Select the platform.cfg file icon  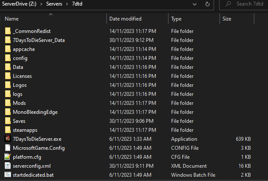8,157
